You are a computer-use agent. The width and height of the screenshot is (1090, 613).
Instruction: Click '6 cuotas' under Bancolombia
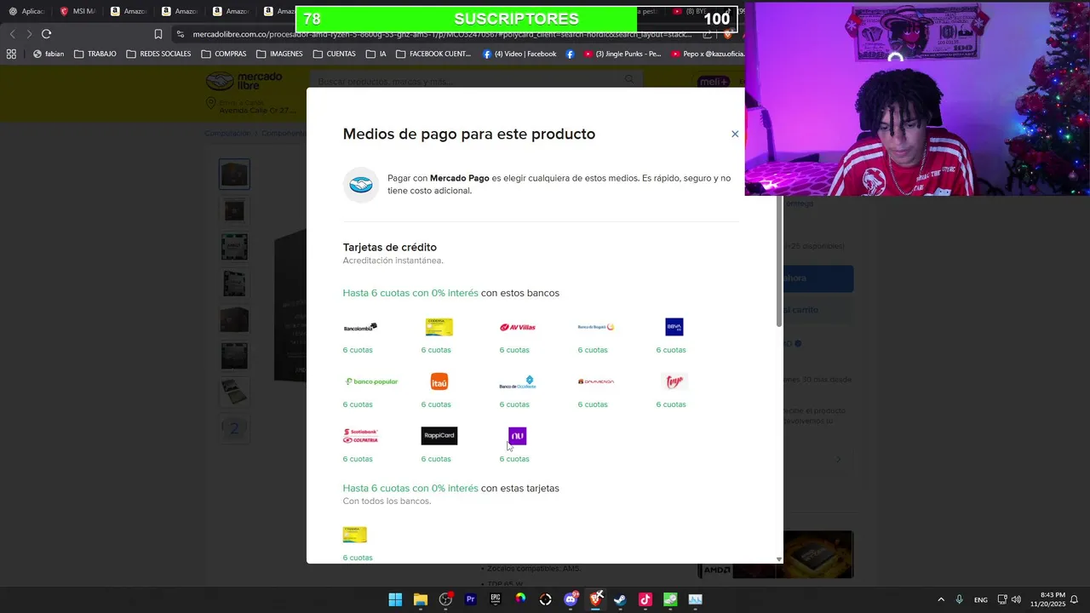[358, 350]
